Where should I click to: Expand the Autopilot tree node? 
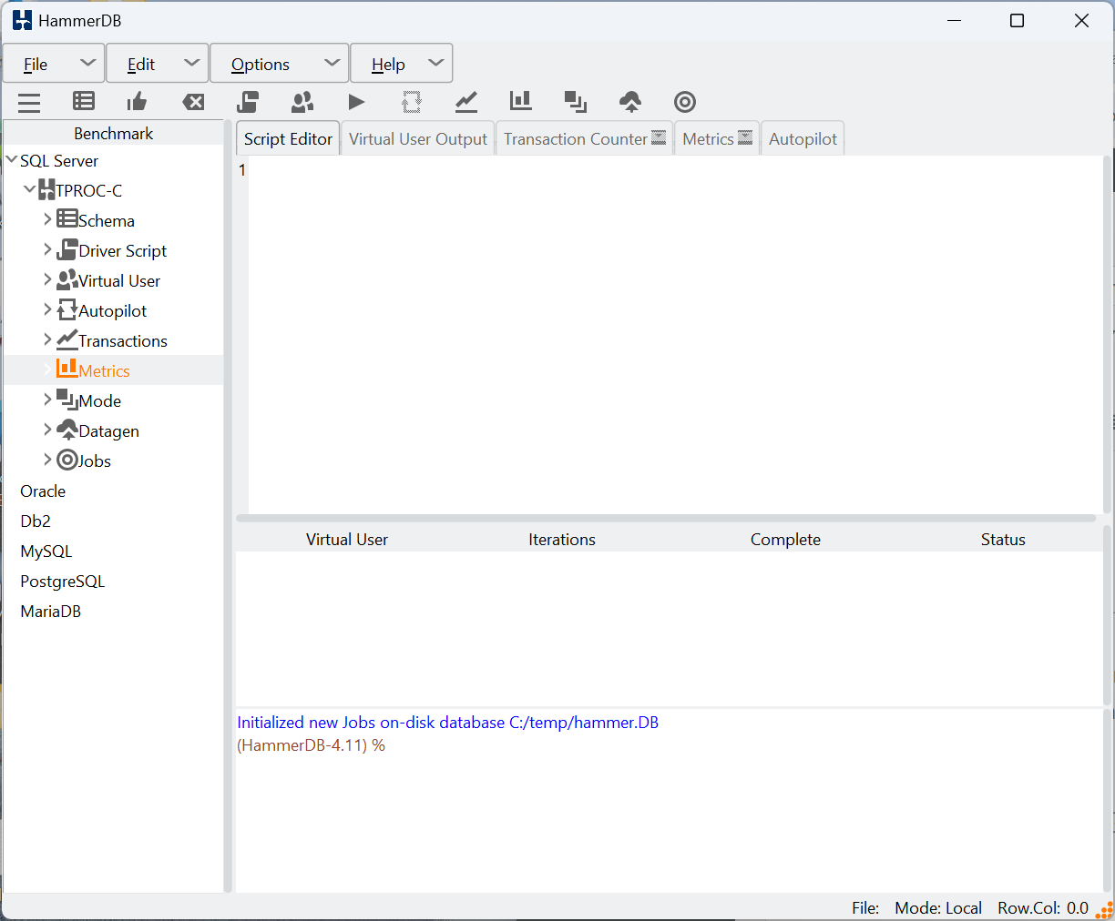[x=47, y=309]
